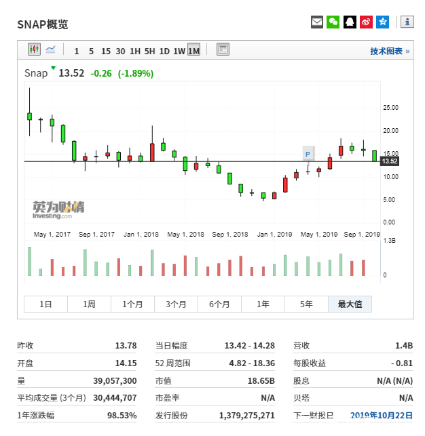
Task: Click the 市值 value 18.65B
Action: tap(261, 380)
